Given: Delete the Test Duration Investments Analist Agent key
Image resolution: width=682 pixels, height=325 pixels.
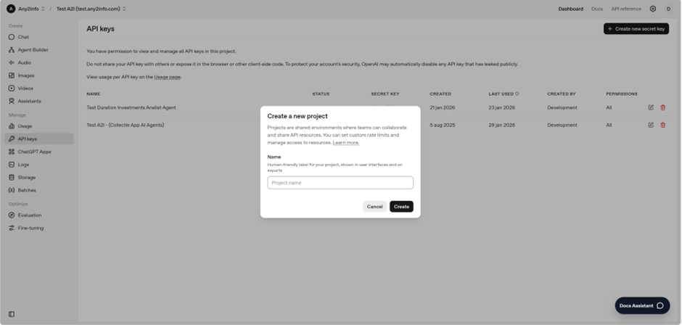Looking at the screenshot, I should tap(662, 107).
